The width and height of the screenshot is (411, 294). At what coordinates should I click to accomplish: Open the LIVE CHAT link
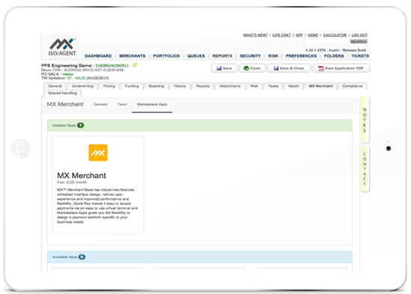click(x=281, y=35)
